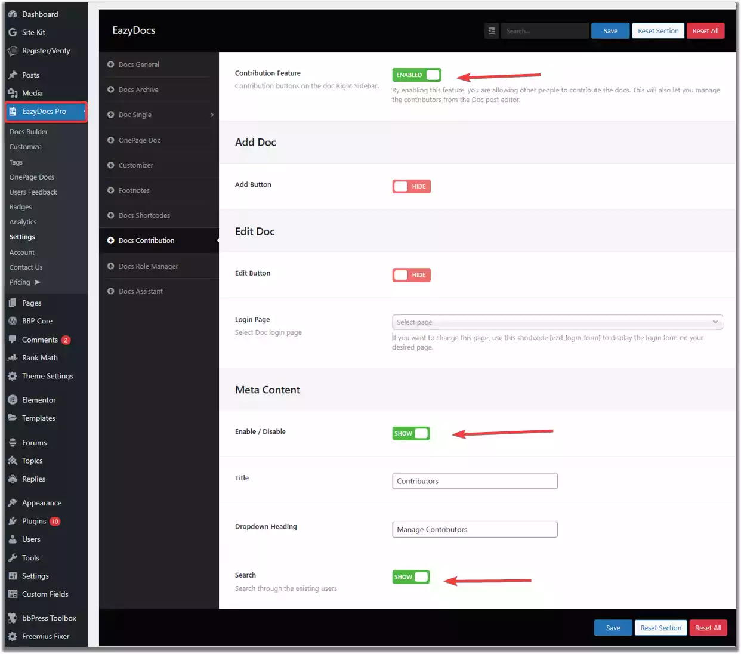Click the Register/Verify icon

click(x=13, y=51)
